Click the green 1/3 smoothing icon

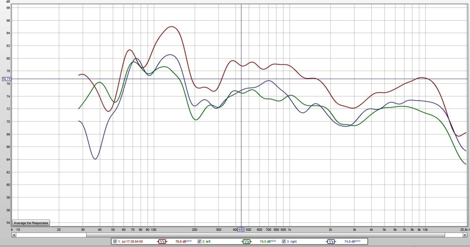pyautogui.click(x=246, y=242)
